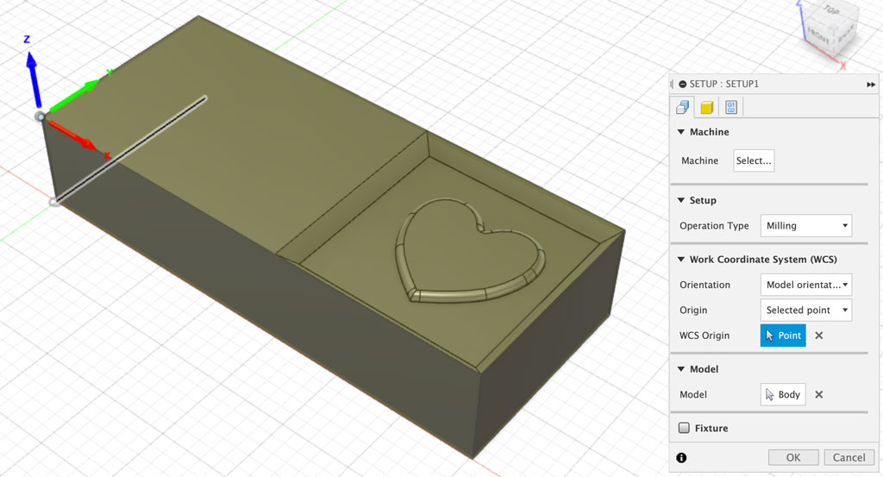
Task: Switch to the yellow Stock tab
Action: [707, 107]
